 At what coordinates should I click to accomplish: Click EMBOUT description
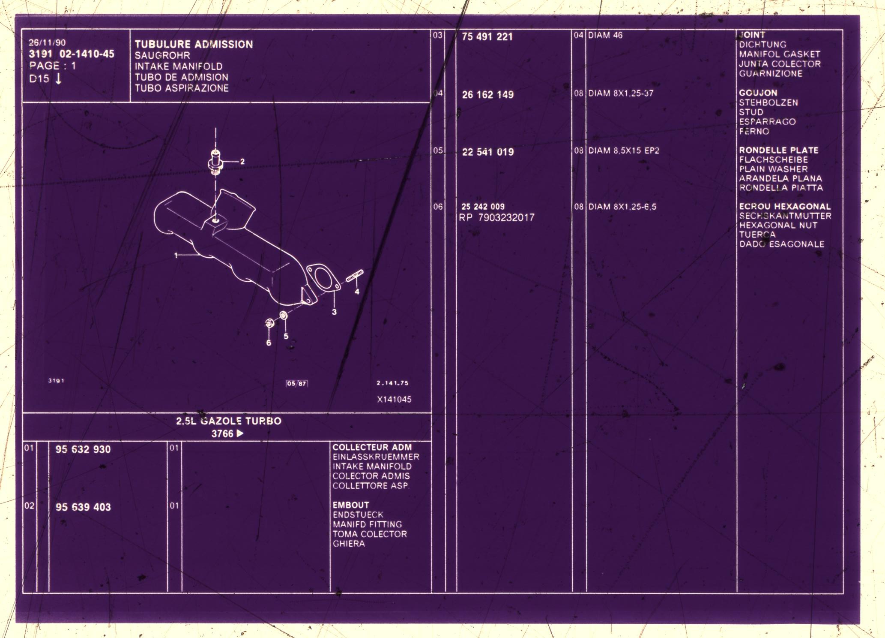(351, 505)
